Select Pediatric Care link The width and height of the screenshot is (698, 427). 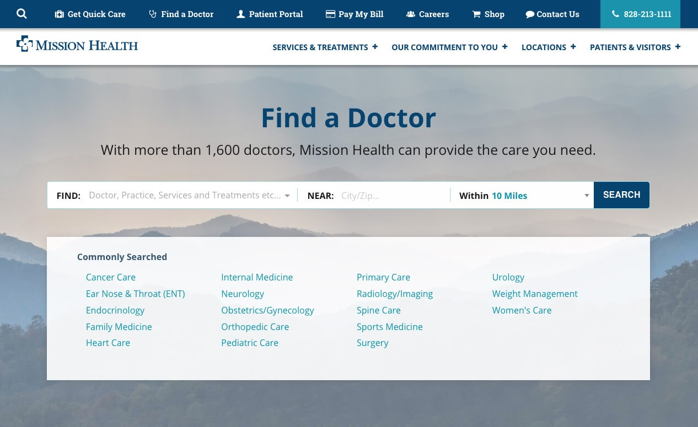pyautogui.click(x=250, y=343)
